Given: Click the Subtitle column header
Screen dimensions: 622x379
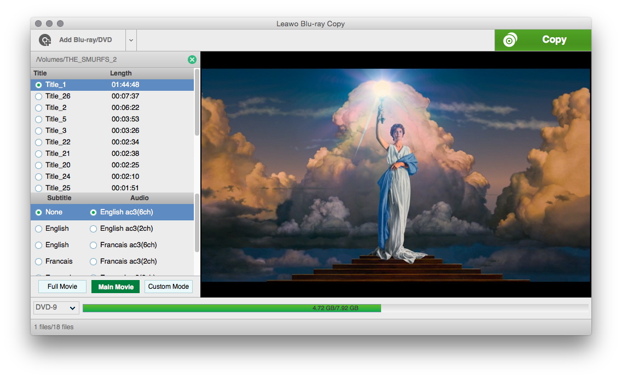Looking at the screenshot, I should point(59,198).
